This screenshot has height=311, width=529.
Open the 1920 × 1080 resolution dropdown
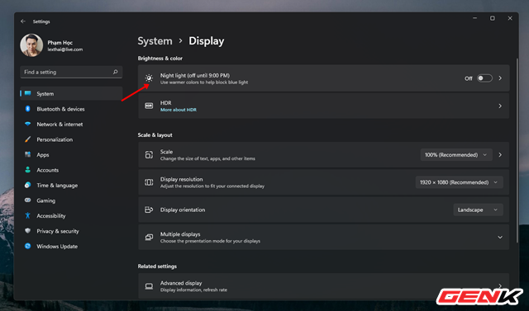(460, 182)
